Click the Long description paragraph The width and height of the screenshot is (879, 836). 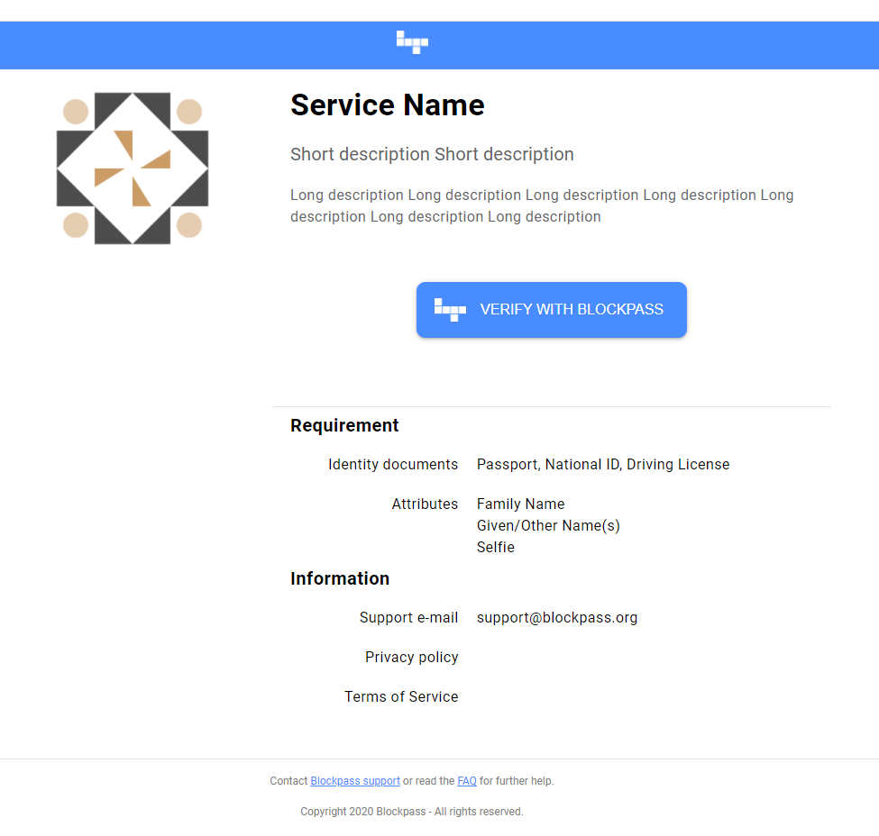pyautogui.click(x=542, y=205)
